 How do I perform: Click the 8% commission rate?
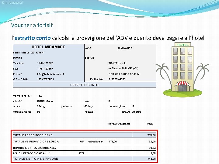tap(82, 142)
